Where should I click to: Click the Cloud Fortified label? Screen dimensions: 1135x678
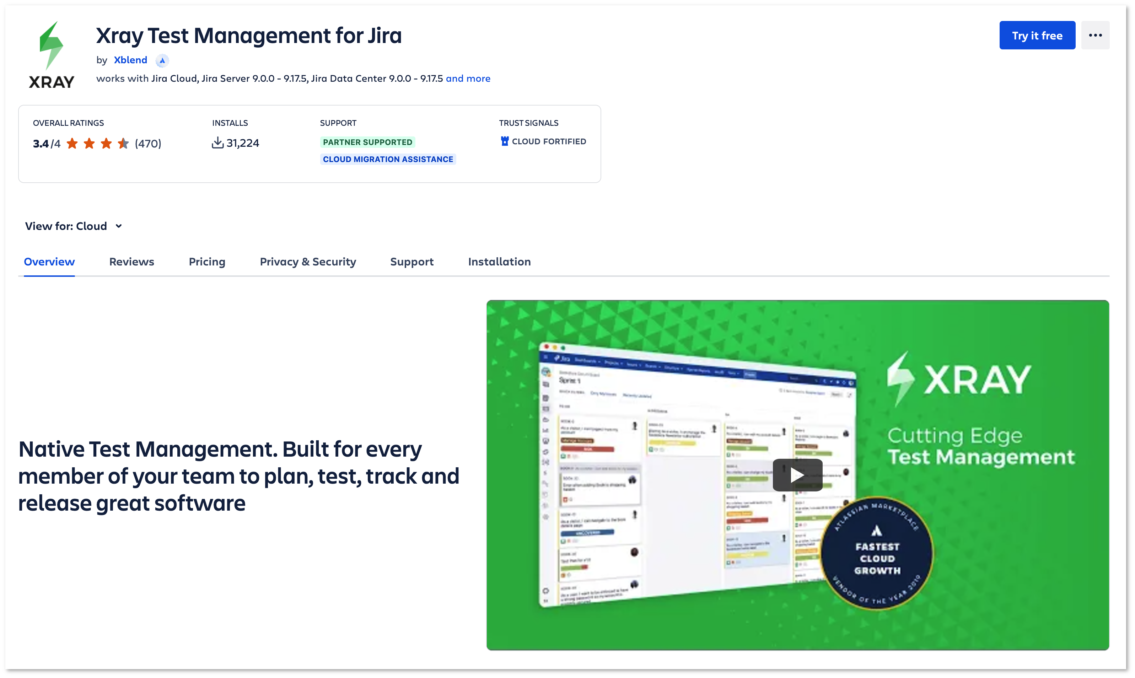pyautogui.click(x=549, y=142)
